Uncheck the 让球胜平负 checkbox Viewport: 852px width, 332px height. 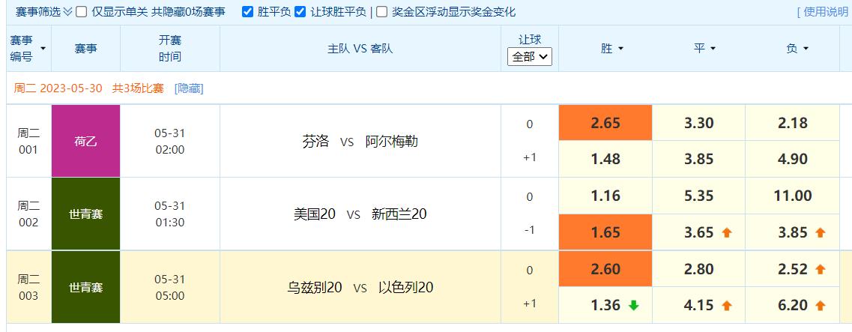300,12
